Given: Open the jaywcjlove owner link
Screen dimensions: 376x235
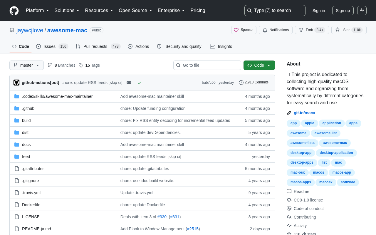Looking at the screenshot, I should point(30,30).
